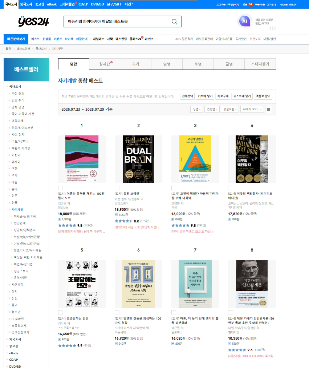Open the 성별 filter dropdown
Viewport: 309px width, 368px height.
pyautogui.click(x=197, y=109)
